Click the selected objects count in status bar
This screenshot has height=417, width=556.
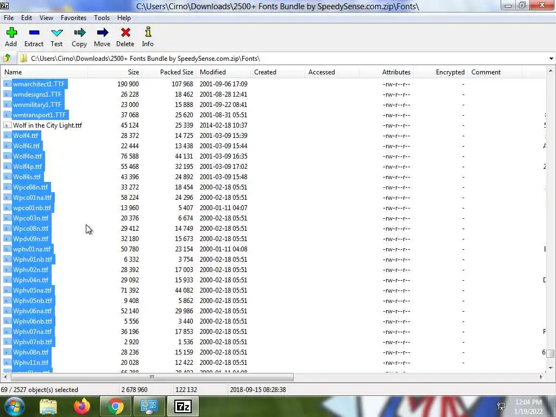pos(39,390)
